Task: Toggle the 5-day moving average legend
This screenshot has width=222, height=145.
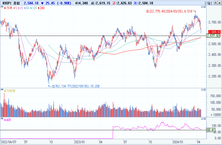Action: point(15,8)
